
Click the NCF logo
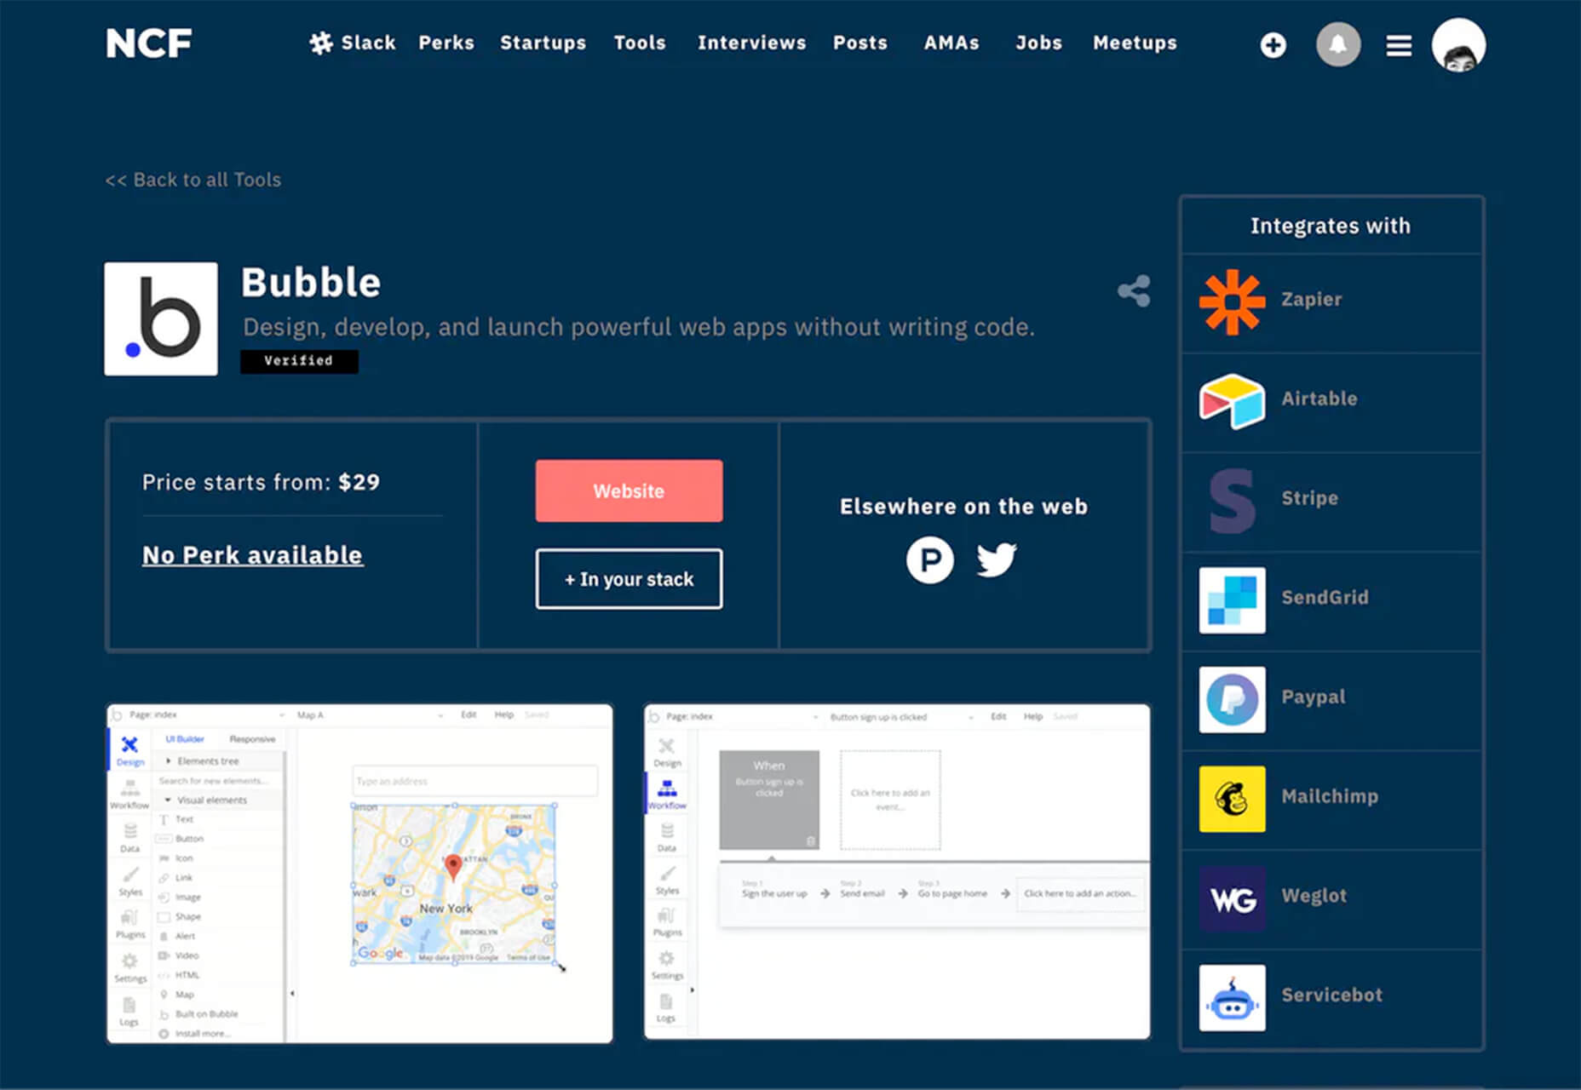[149, 43]
